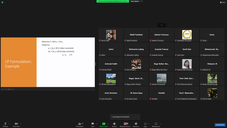Select the Zakaria Trismoyo participant tile

(x=162, y=35)
